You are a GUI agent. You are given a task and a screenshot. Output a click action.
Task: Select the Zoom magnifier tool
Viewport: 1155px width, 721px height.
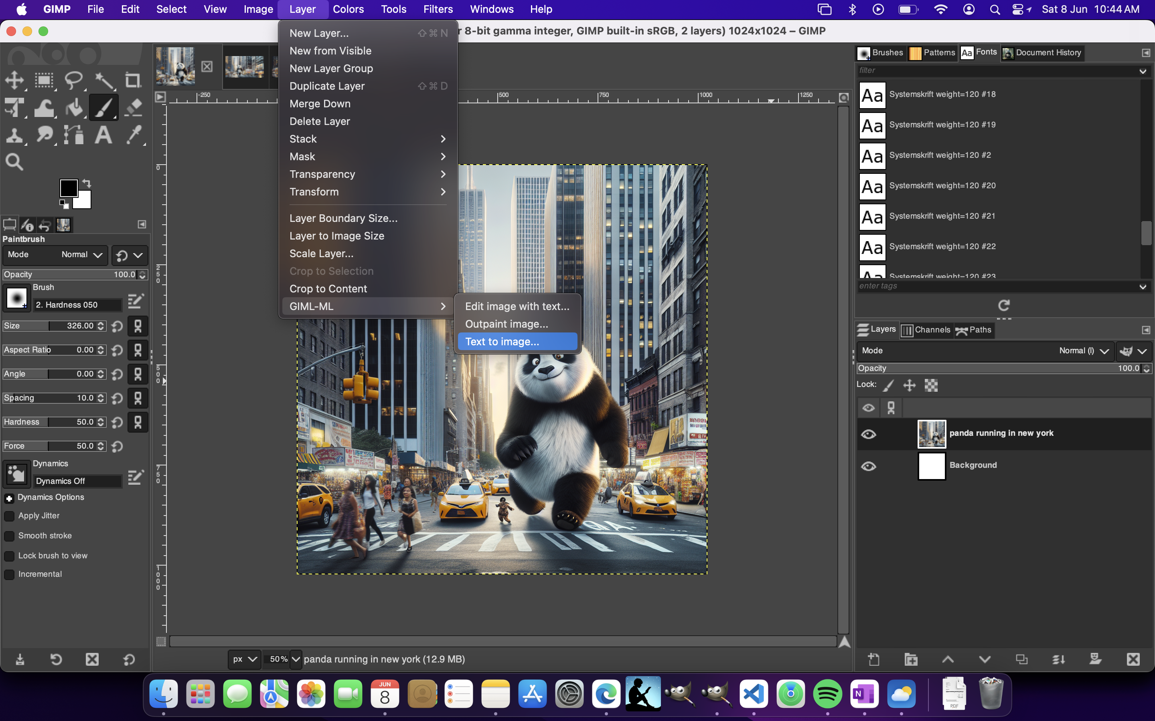tap(14, 162)
